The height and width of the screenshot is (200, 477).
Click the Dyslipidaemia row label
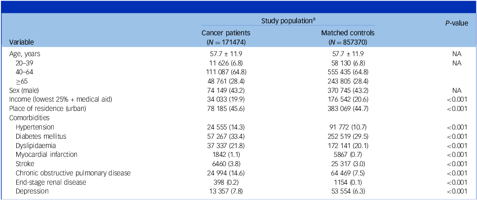click(36, 145)
